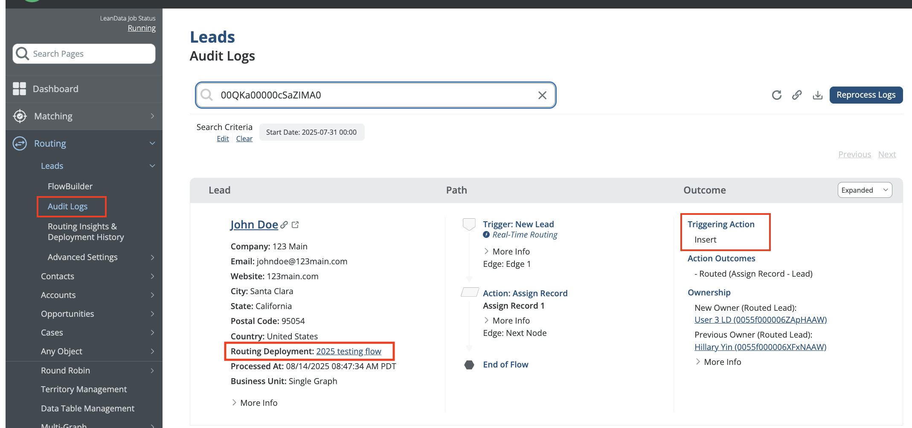
Task: Open the Expanded view dropdown
Action: coord(864,190)
